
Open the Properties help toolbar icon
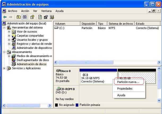click(x=32, y=17)
